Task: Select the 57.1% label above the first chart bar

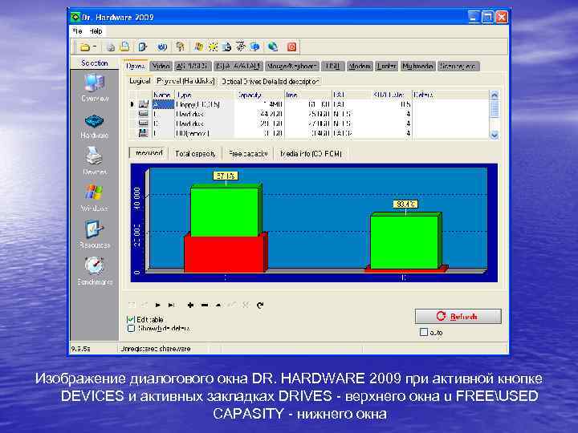Action: pos(226,176)
